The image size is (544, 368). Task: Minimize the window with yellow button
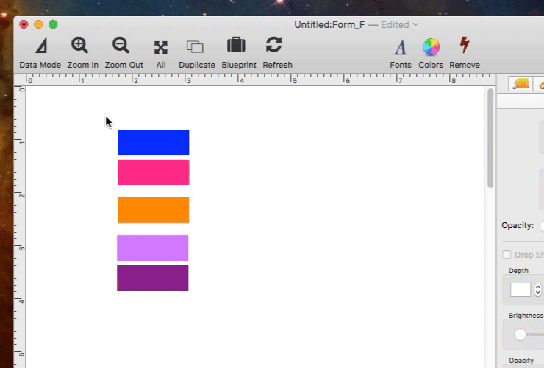tap(38, 24)
